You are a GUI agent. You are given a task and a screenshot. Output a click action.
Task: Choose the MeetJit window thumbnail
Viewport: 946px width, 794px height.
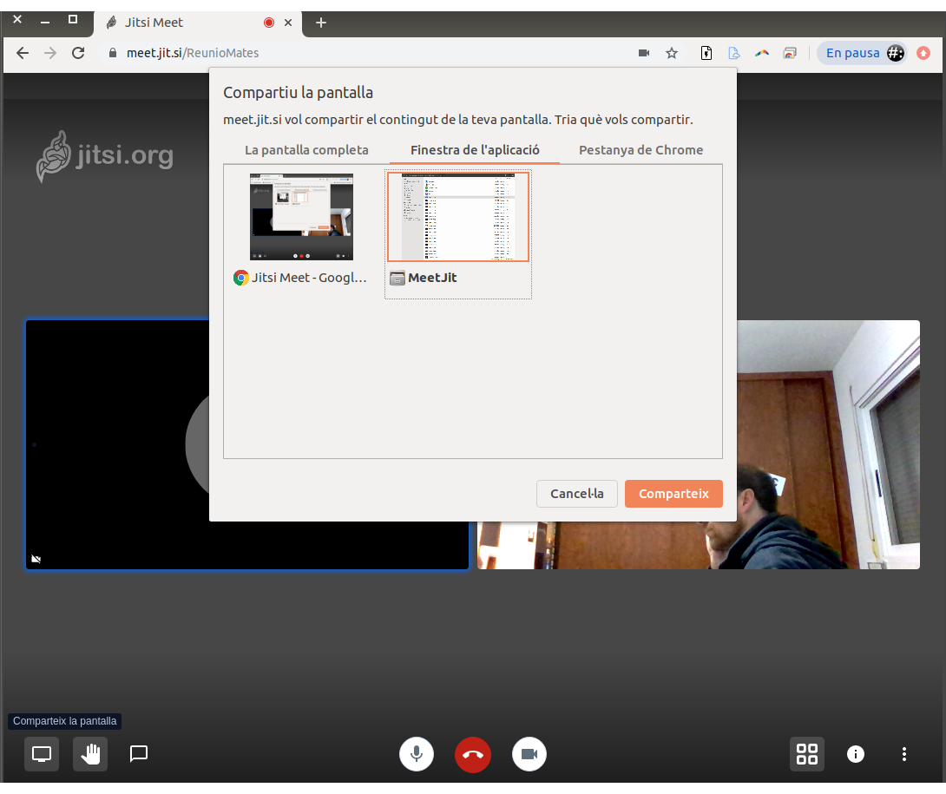[x=457, y=217]
